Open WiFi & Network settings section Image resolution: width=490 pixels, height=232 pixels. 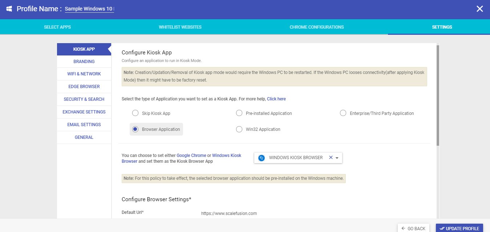(84, 74)
